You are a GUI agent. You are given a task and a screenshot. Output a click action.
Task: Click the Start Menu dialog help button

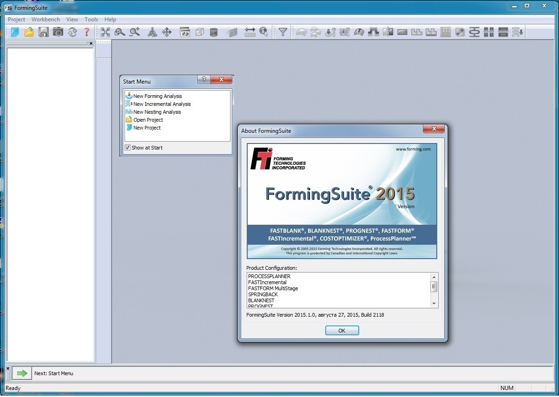pyautogui.click(x=204, y=79)
